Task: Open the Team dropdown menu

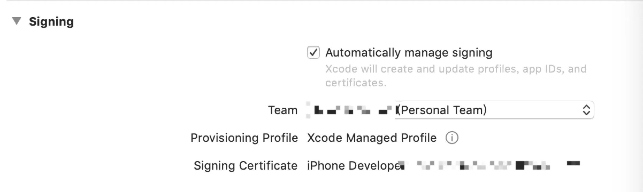Action: pos(450,110)
